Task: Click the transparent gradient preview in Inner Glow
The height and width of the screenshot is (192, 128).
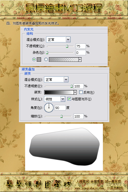Action: point(64,60)
